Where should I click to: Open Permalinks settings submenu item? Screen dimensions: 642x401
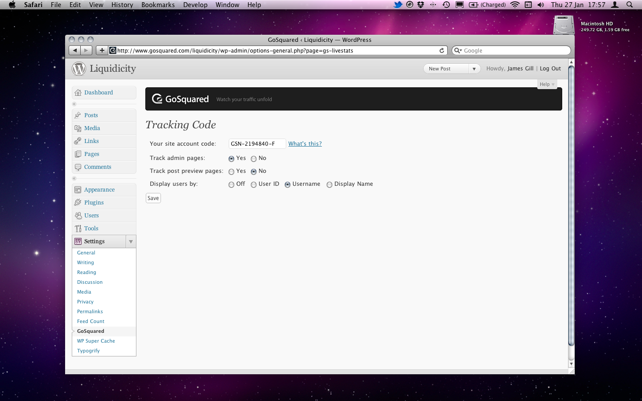click(x=90, y=311)
